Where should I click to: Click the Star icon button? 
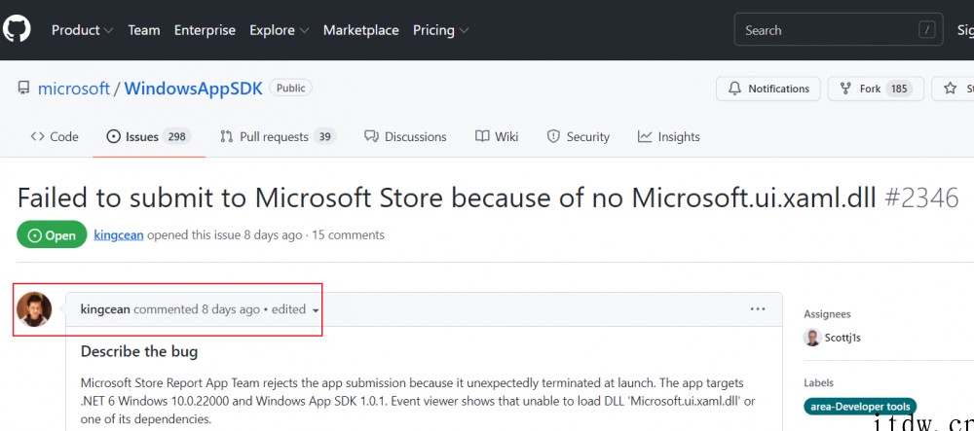click(x=950, y=89)
